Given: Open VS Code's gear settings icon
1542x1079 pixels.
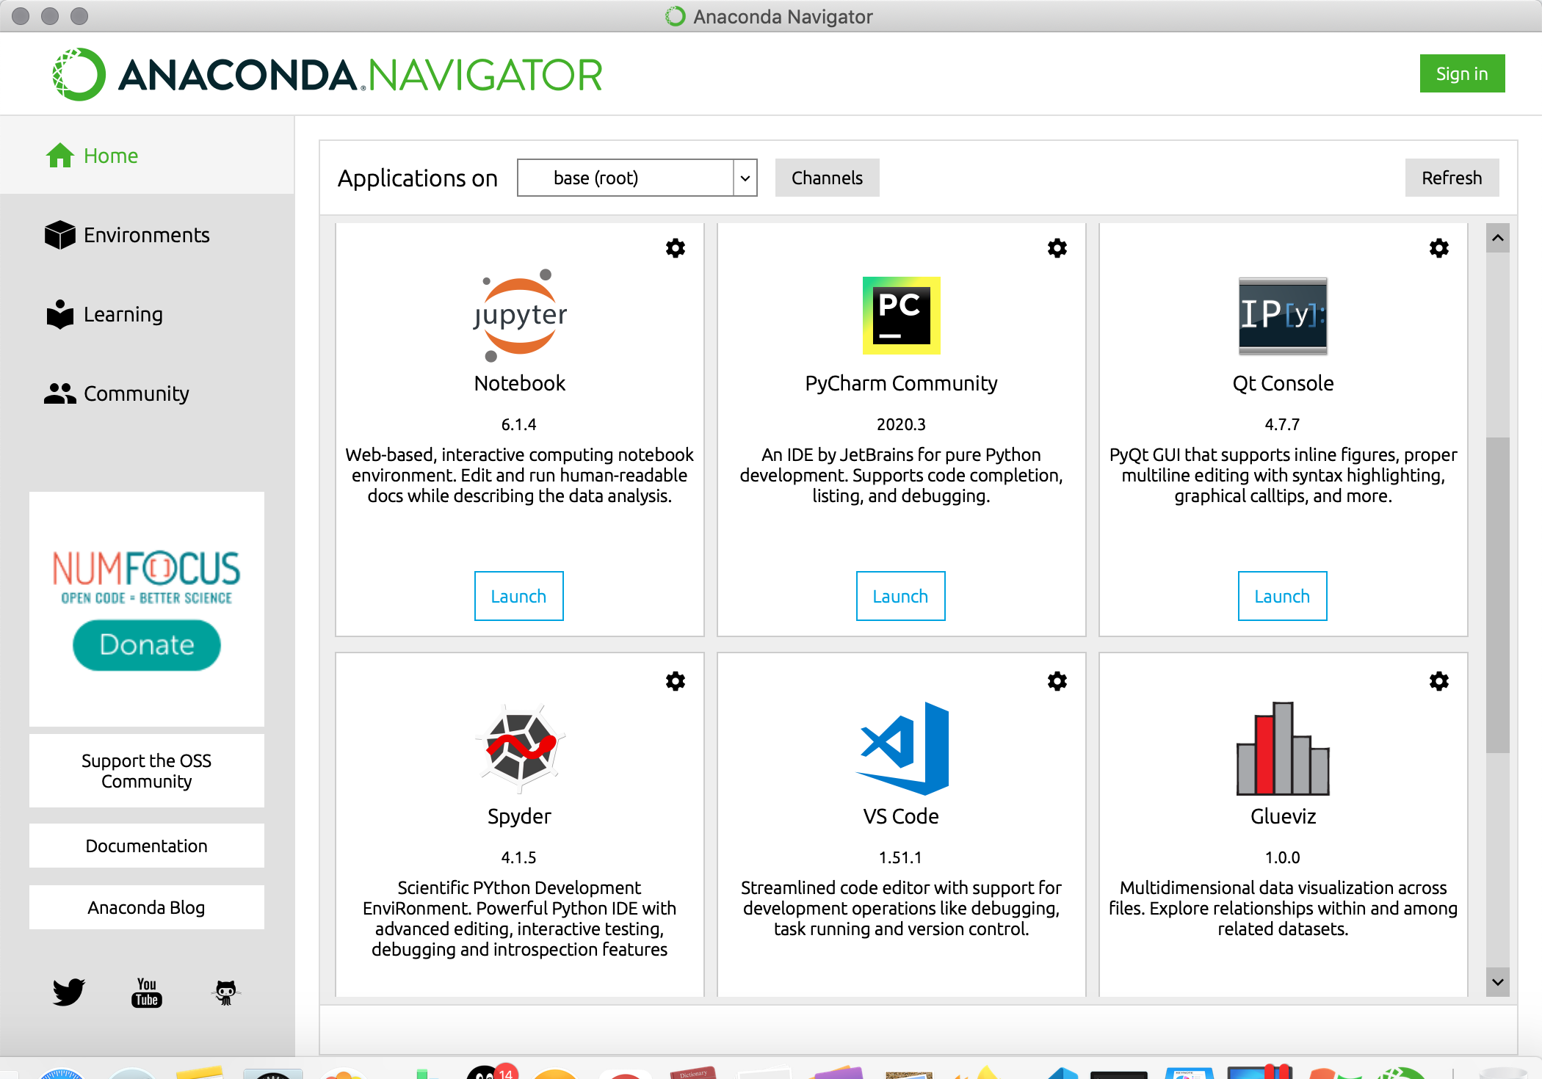Looking at the screenshot, I should [x=1057, y=681].
